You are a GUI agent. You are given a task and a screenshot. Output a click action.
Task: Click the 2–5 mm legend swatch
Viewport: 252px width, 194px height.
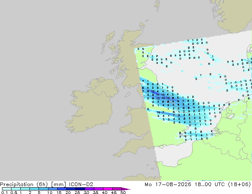[34, 189]
